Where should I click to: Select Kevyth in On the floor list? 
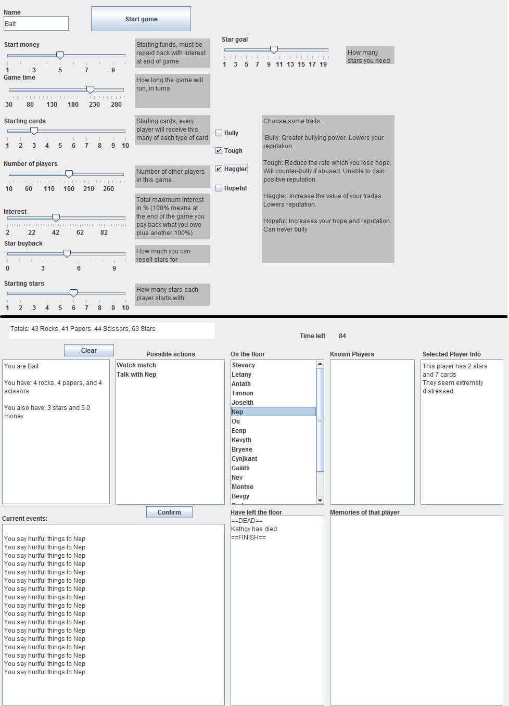[x=273, y=440]
